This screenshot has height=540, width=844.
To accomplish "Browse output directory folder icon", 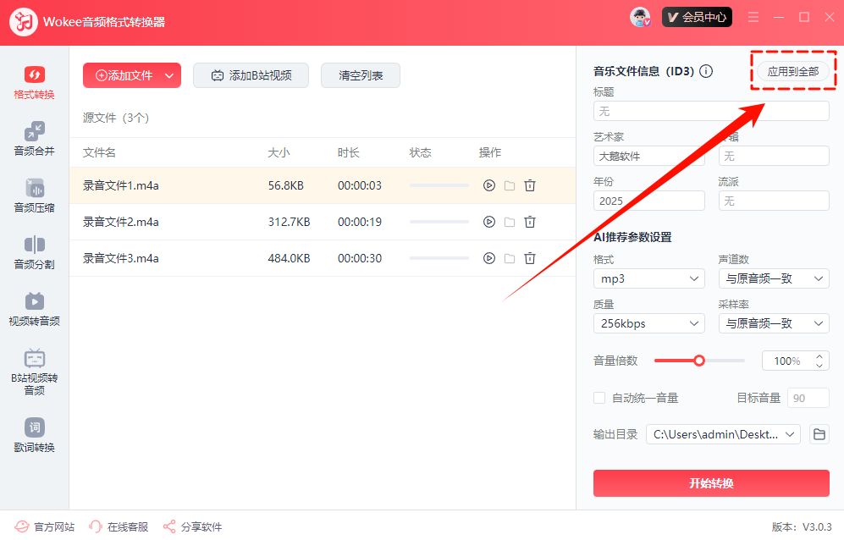I will click(x=819, y=434).
